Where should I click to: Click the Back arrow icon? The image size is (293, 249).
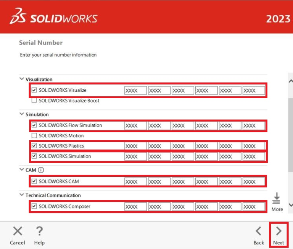click(x=259, y=231)
